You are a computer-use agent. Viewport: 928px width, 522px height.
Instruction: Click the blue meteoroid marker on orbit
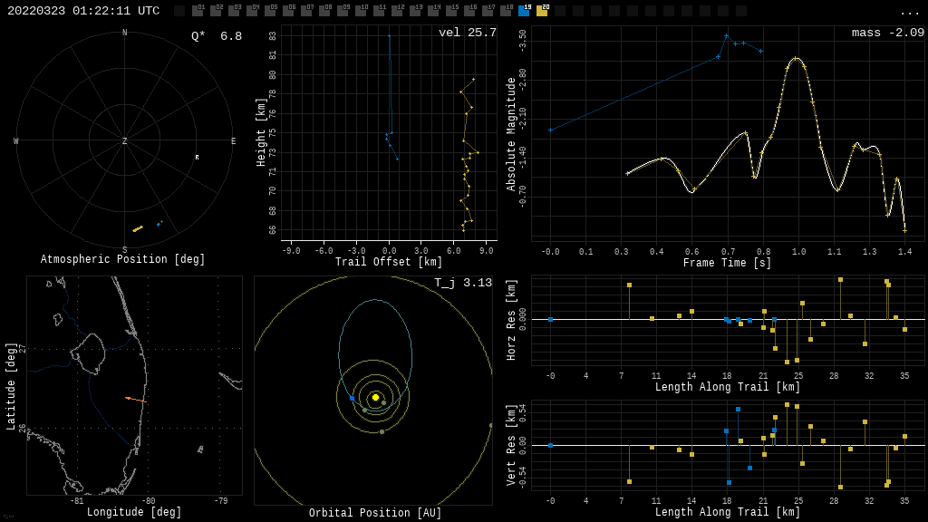353,399
